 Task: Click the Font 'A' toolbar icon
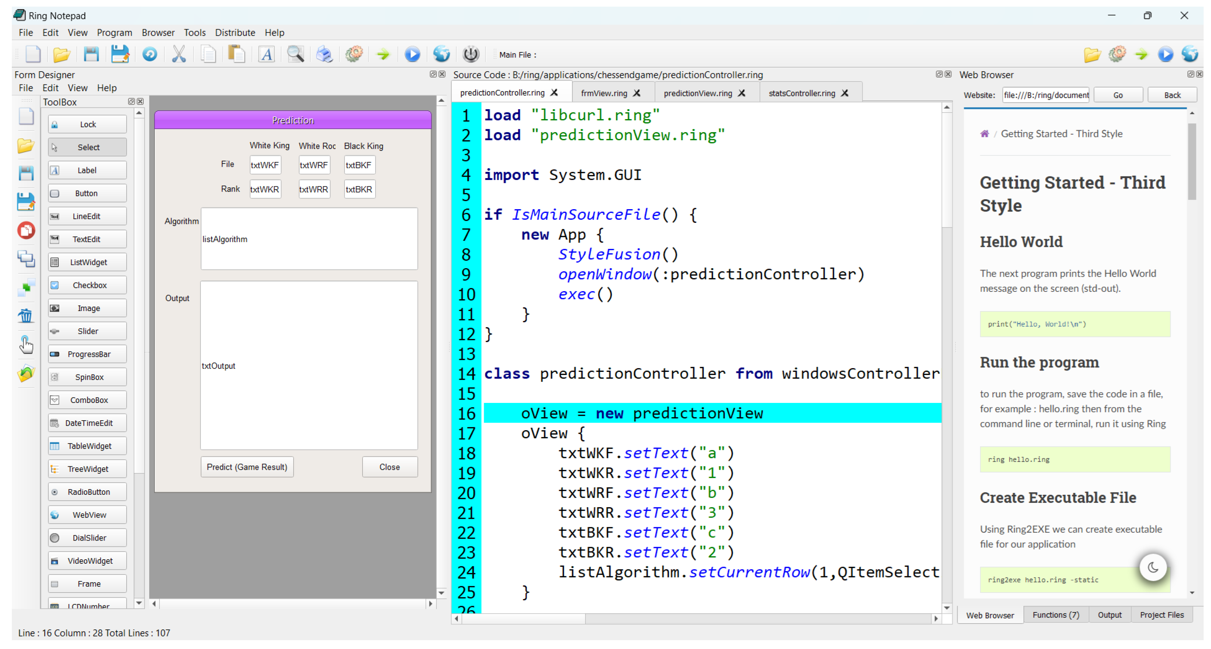pyautogui.click(x=267, y=55)
